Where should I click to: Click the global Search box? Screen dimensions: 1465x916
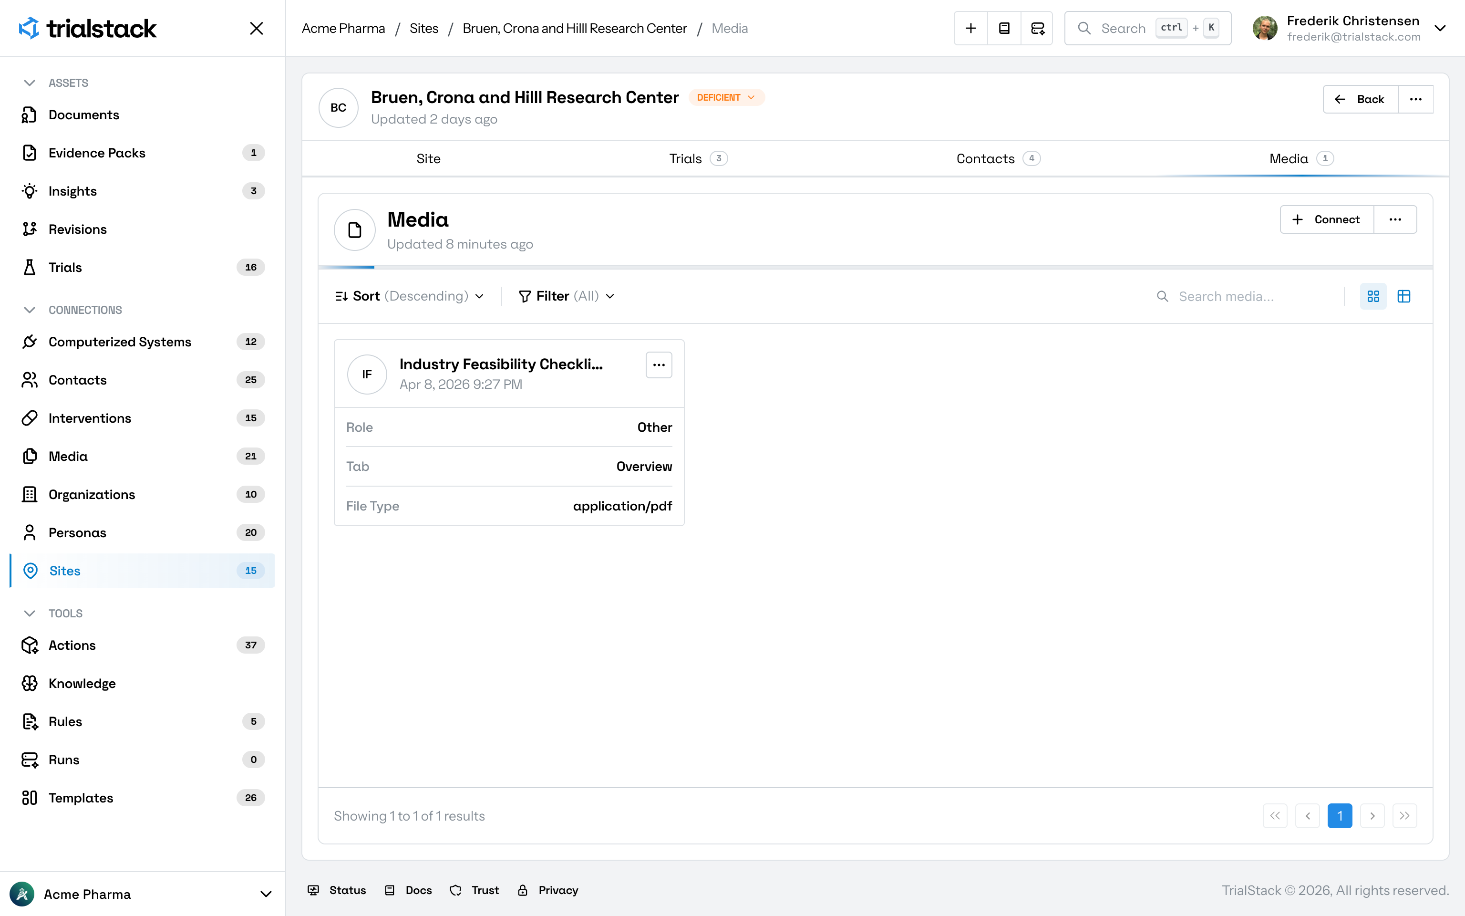[x=1148, y=29]
